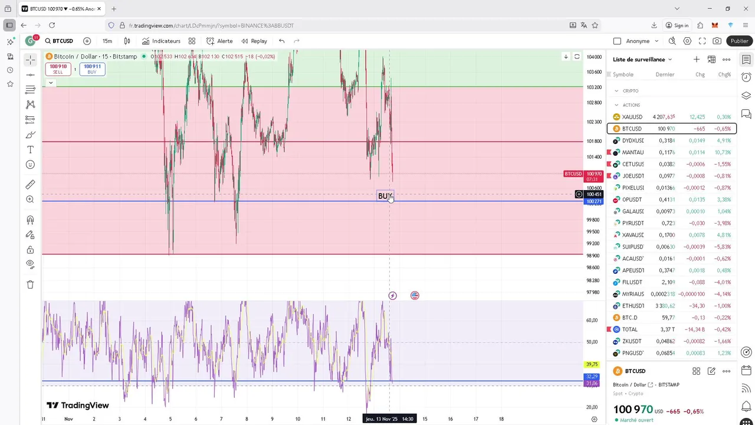Collapse the chart legend chevron
The image size is (755, 425).
pyautogui.click(x=51, y=83)
